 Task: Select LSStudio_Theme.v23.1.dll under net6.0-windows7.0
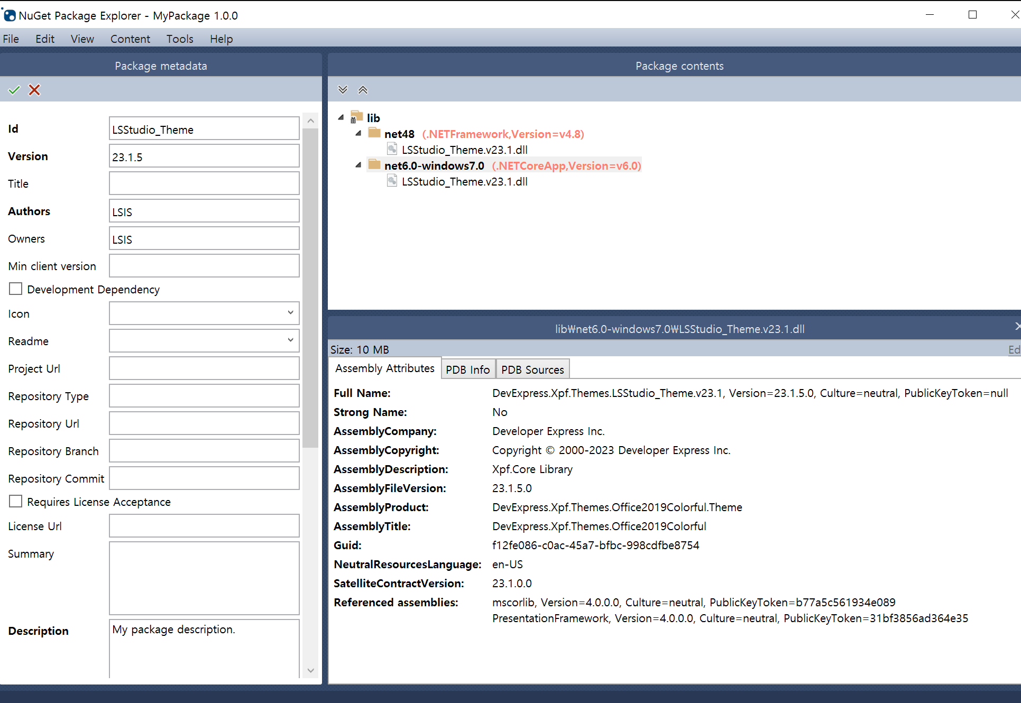point(464,182)
